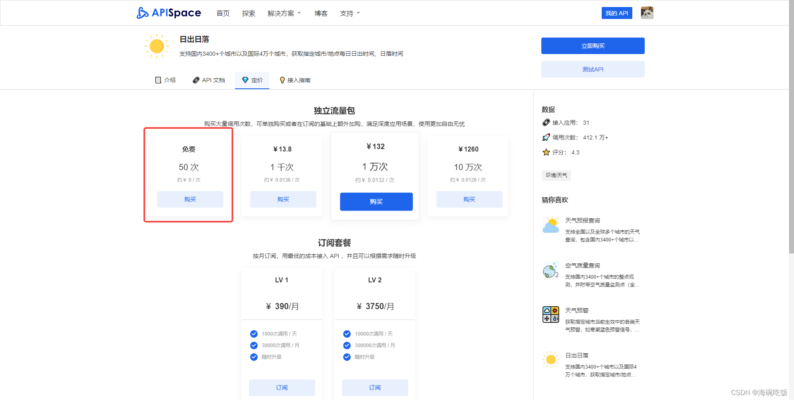The image size is (794, 400).
Task: Click the sun icon beside 日出日落 title
Action: [156, 46]
